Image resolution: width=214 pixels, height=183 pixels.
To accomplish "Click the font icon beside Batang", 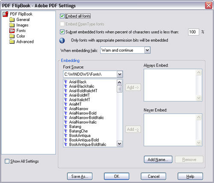I will [x=65, y=127].
